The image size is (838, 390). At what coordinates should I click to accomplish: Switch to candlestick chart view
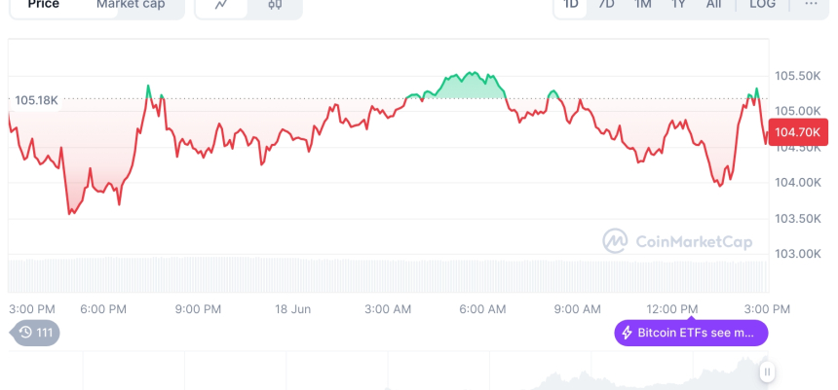coord(275,5)
